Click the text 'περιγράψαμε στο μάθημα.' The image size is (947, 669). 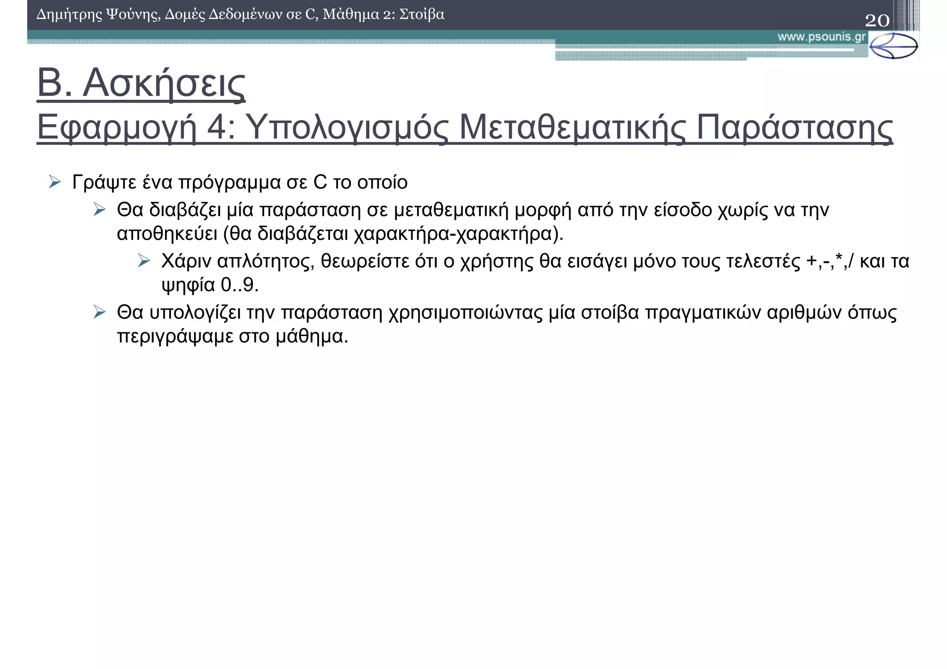pos(233,337)
